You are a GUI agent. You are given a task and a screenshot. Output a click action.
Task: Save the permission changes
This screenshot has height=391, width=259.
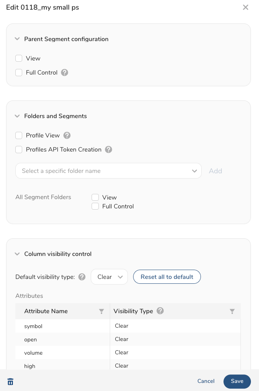tap(237, 381)
